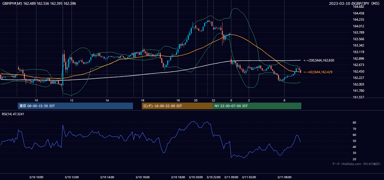Click the '3/11 00:00' date axis label

[231, 177]
